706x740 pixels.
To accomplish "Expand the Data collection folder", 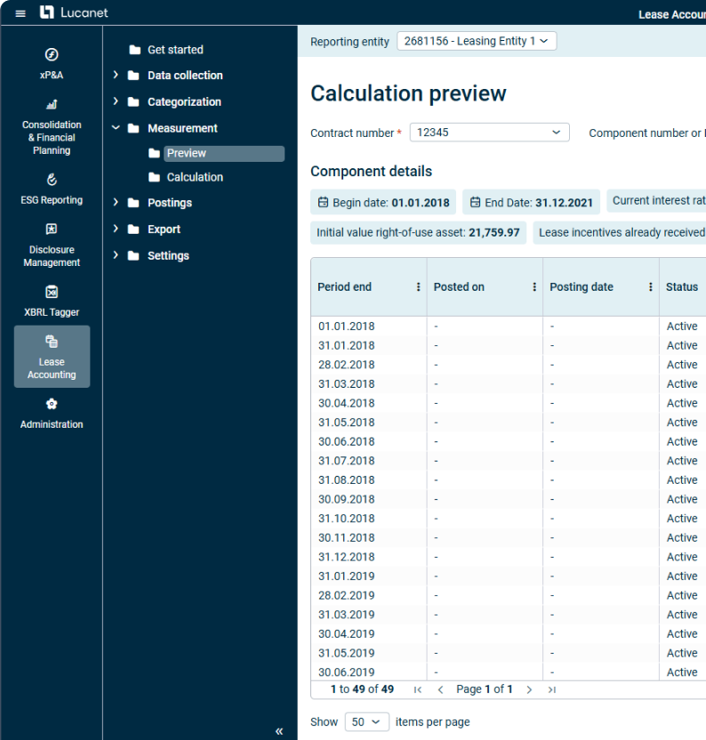I will [x=116, y=76].
